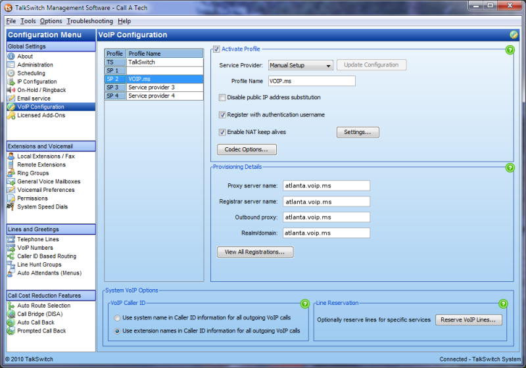
Task: Open the Tools menu
Action: [28, 21]
